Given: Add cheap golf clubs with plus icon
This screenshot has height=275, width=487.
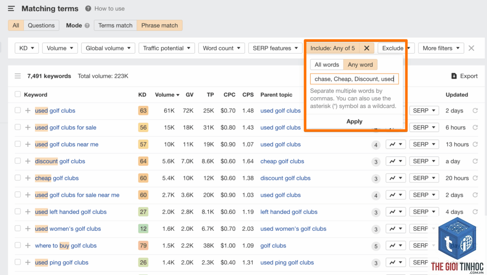Looking at the screenshot, I should [x=28, y=178].
